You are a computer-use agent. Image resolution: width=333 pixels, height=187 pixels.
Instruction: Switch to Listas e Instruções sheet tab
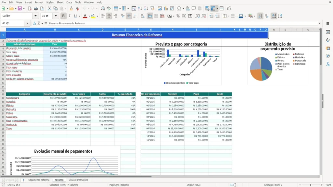(x=78, y=180)
